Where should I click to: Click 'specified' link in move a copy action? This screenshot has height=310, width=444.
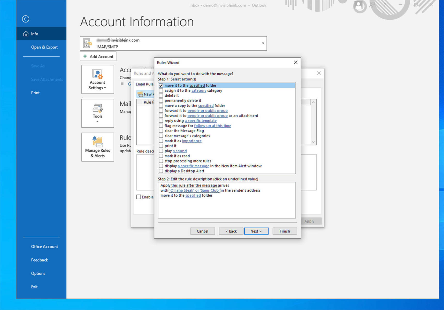[206, 106]
